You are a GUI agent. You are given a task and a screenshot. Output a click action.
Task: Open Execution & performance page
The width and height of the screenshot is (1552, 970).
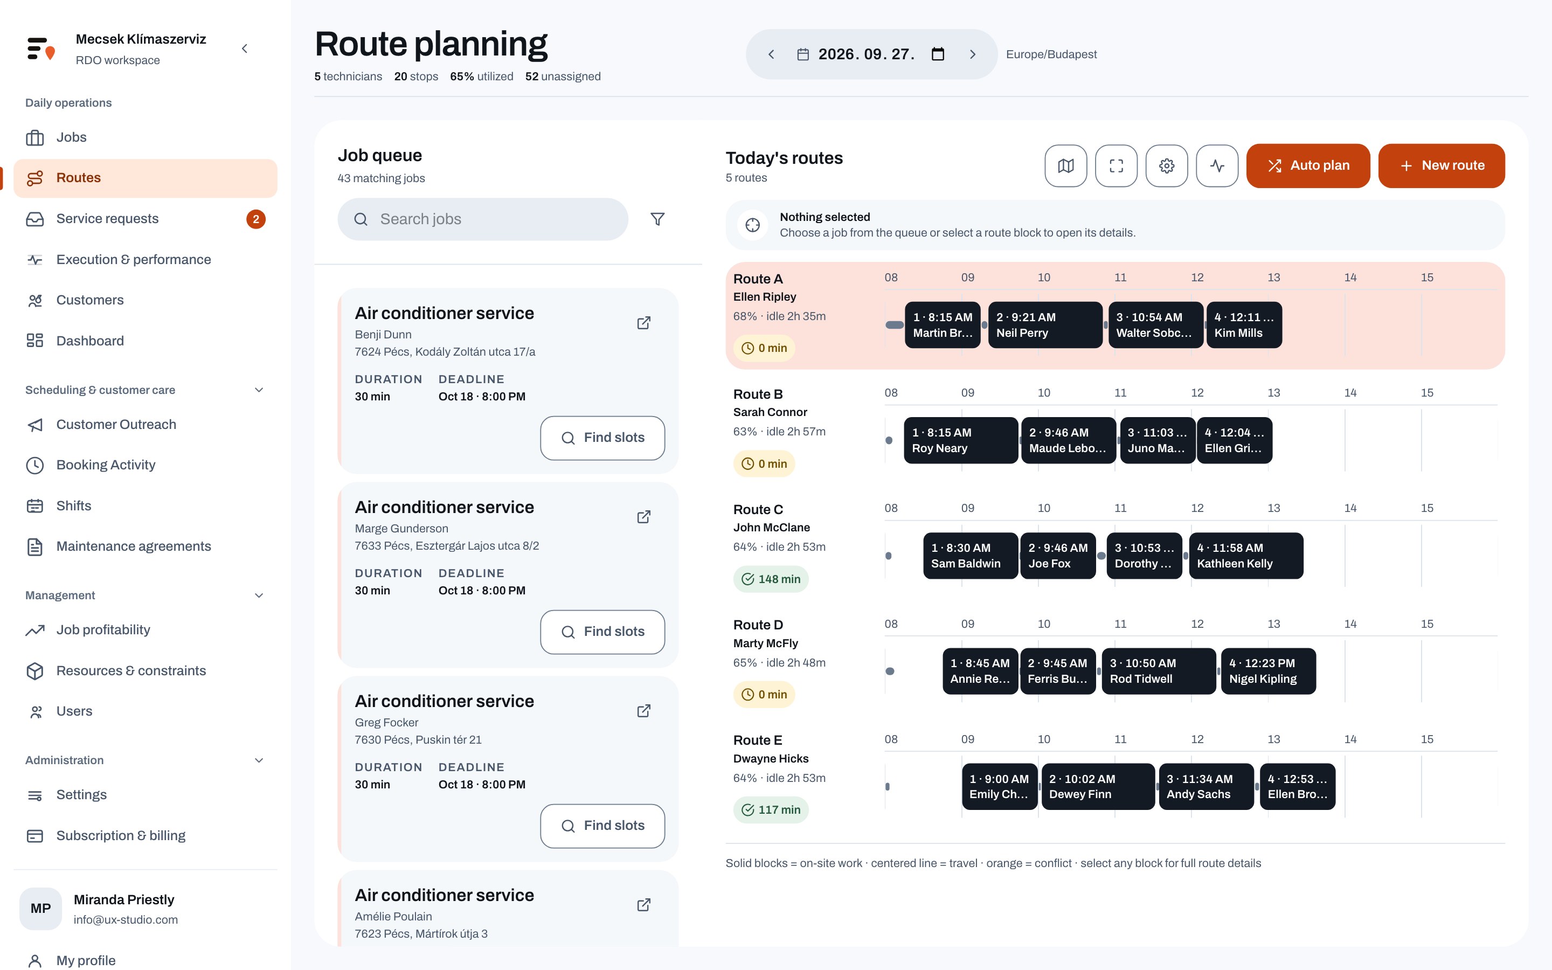click(145, 260)
